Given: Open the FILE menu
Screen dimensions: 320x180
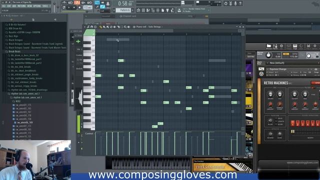Looking at the screenshot, I should (3, 6).
